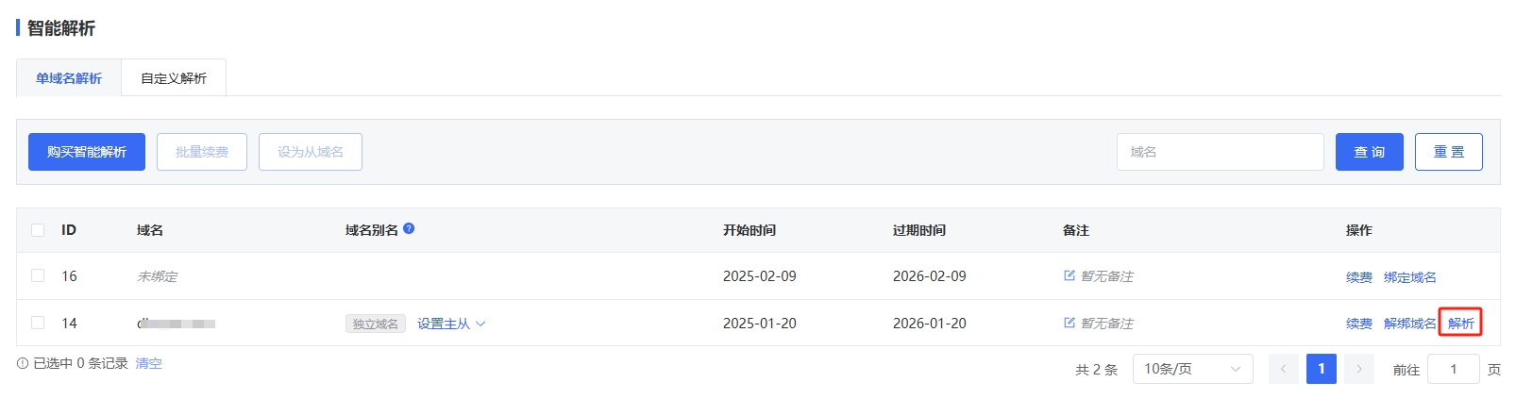The image size is (1516, 399).
Task: Click 清空 to clear selection
Action: coord(148,363)
